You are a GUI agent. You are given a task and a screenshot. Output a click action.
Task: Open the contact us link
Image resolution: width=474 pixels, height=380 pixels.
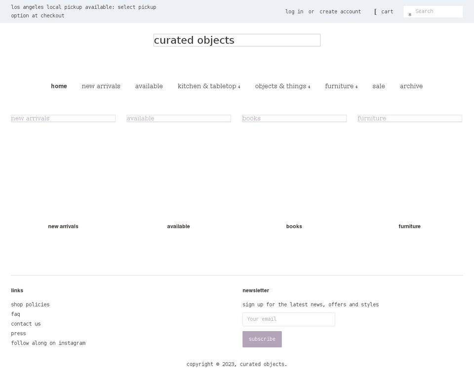click(x=26, y=324)
